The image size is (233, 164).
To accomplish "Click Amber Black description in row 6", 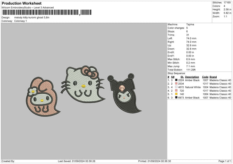I will point(192,98).
